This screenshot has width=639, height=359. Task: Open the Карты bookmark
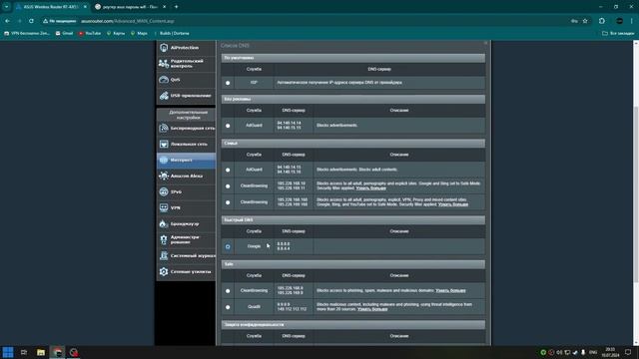[116, 33]
